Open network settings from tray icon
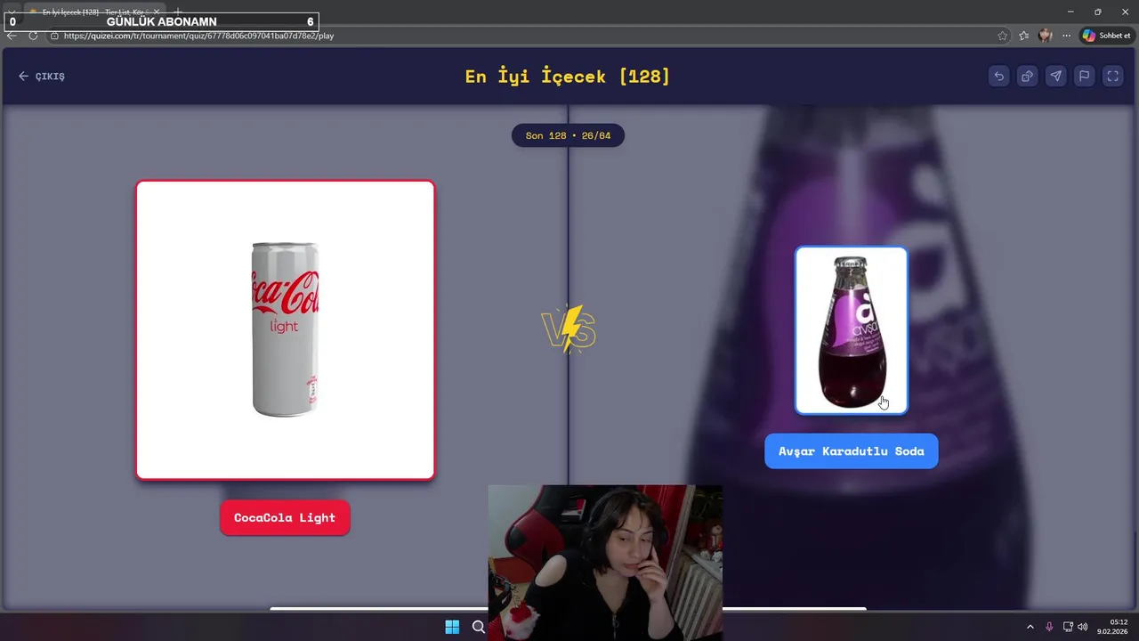 1068,627
